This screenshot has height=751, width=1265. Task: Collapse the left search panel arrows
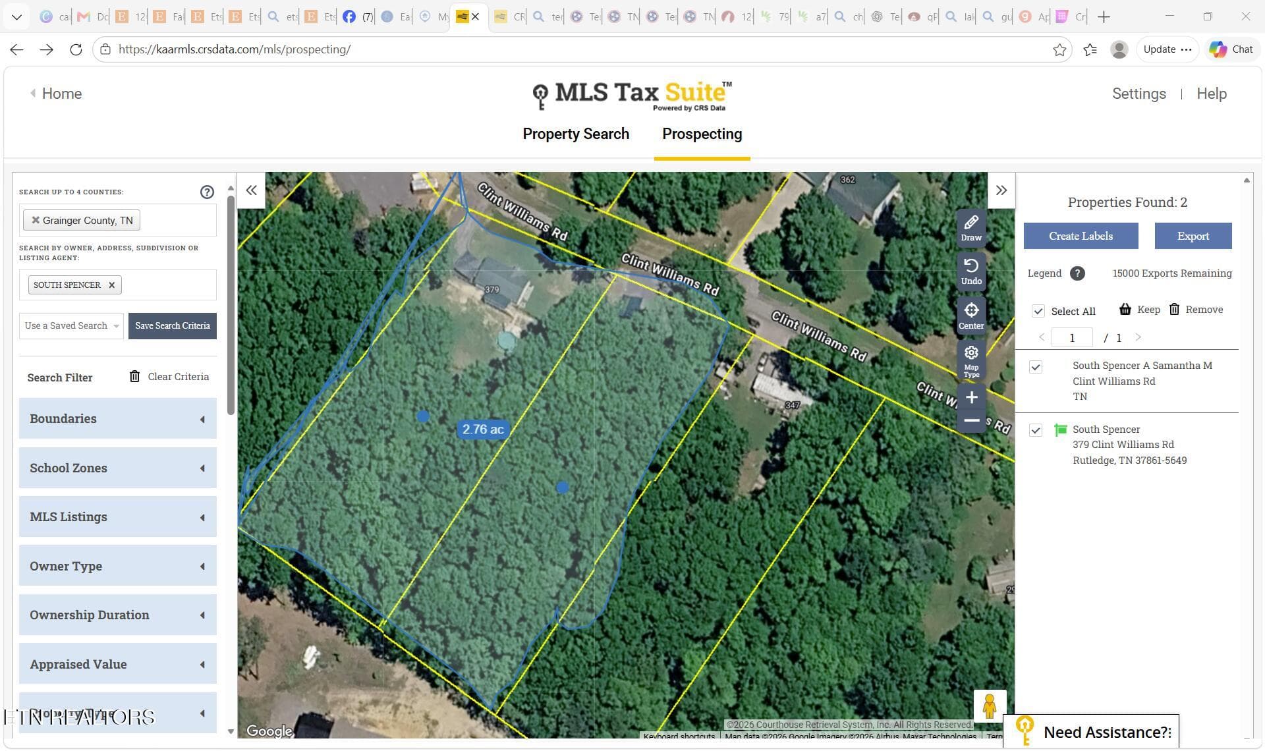tap(251, 190)
